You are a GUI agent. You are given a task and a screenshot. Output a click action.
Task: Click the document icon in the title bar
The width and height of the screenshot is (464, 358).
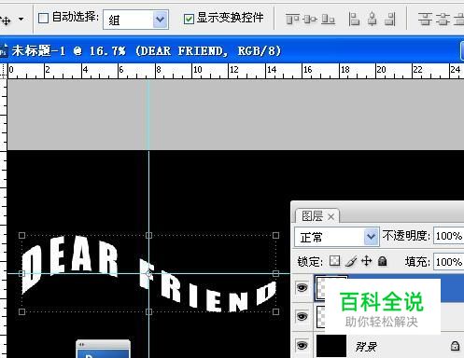(x=4, y=50)
